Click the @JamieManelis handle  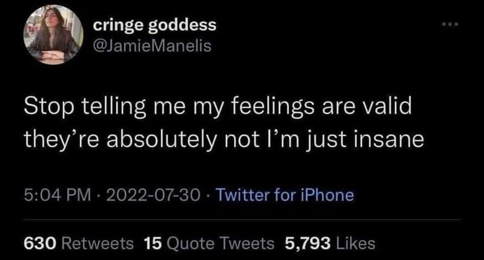pyautogui.click(x=152, y=45)
